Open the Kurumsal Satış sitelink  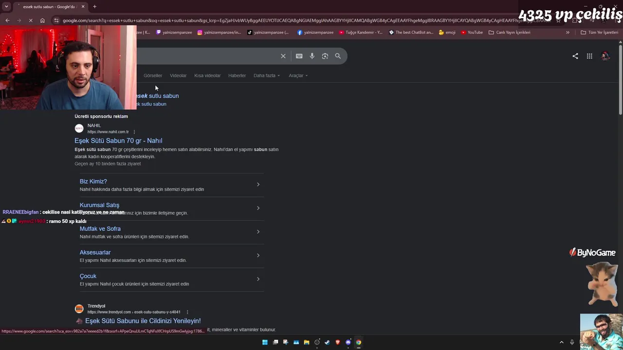(x=99, y=205)
